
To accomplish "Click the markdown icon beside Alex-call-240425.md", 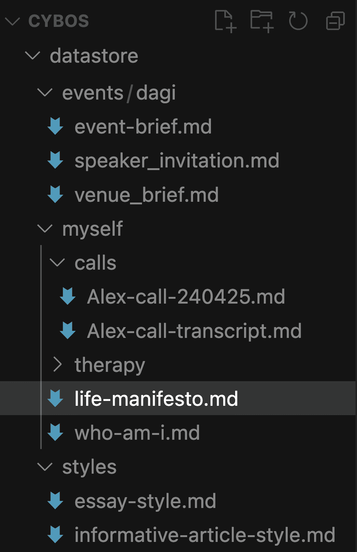I will click(68, 297).
